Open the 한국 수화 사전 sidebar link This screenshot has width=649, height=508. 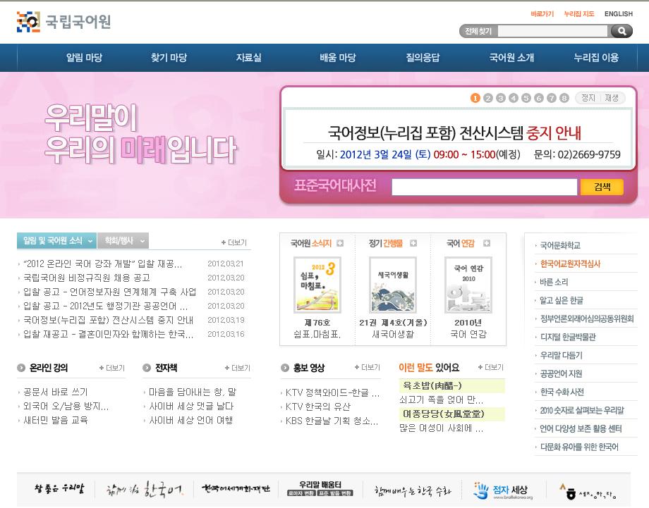[562, 392]
